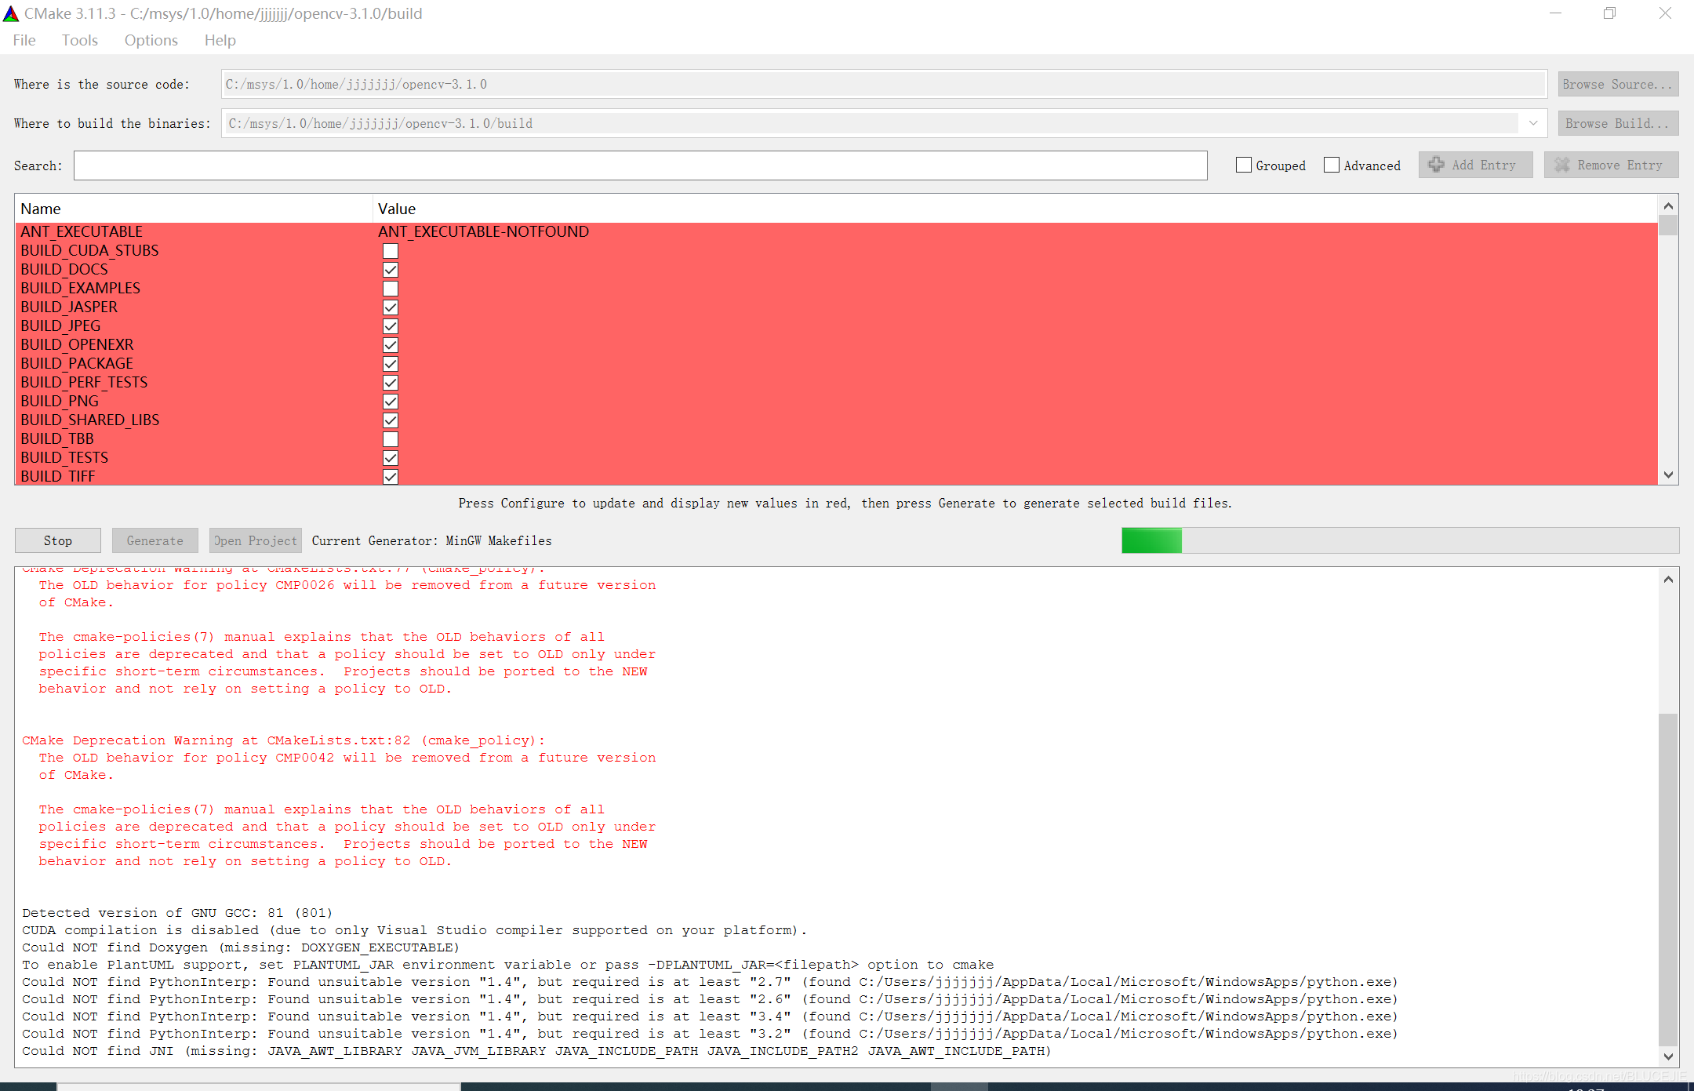This screenshot has width=1694, height=1091.
Task: Click 'Could NOT find Doxygen' log line
Action: pyautogui.click(x=241, y=947)
